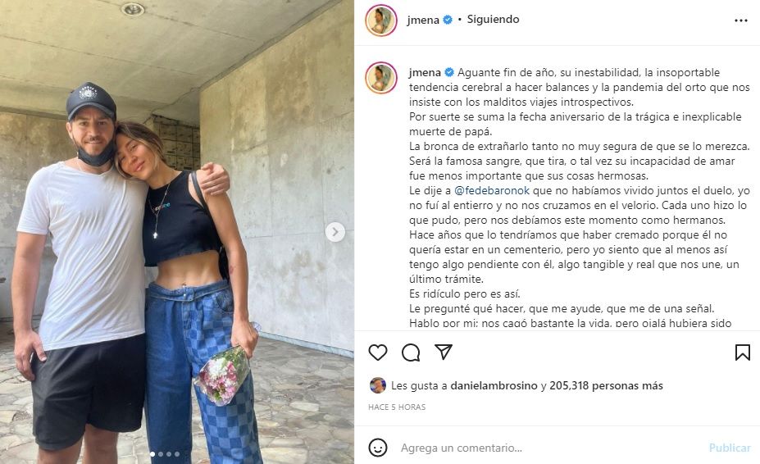Click jmena profile picture in post header
The width and height of the screenshot is (760, 464).
coord(381,20)
